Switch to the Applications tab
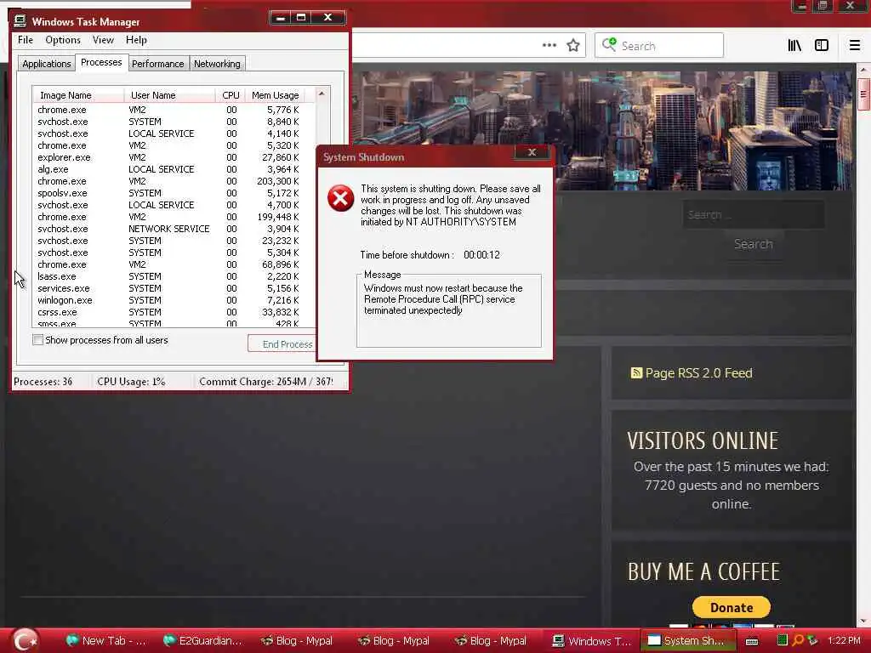 pyautogui.click(x=47, y=64)
